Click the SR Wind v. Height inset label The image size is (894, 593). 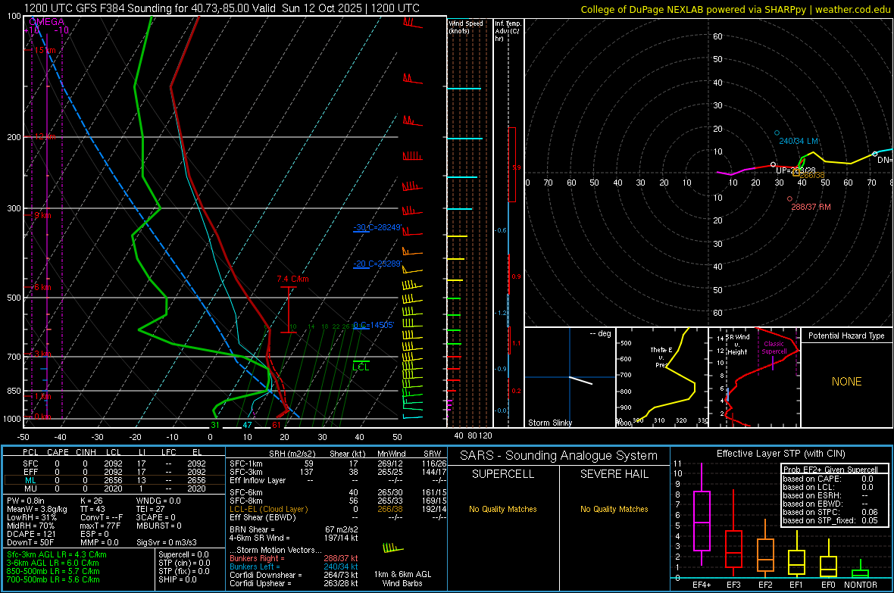coord(738,345)
